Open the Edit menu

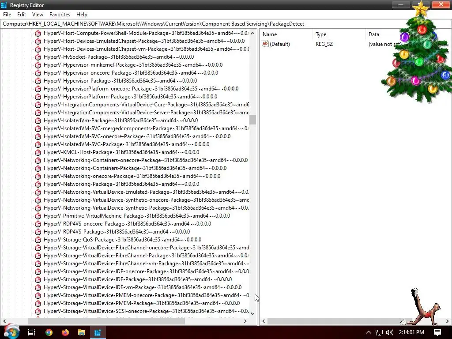click(22, 15)
